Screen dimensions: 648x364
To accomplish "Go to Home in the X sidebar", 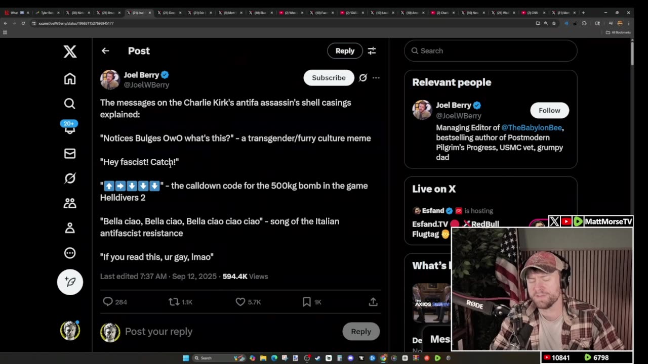I will click(70, 78).
